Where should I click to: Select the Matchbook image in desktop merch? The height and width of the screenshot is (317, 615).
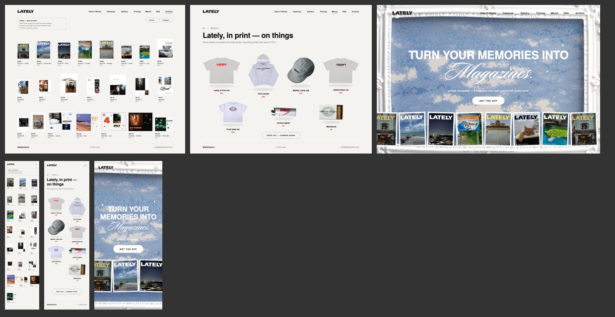click(331, 112)
